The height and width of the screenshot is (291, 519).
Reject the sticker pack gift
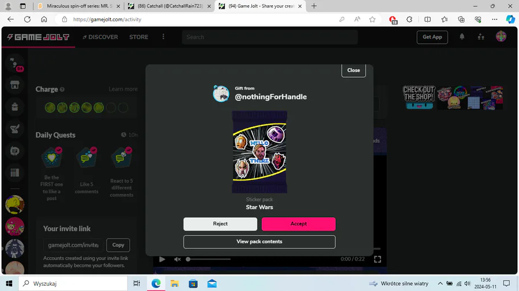click(220, 224)
